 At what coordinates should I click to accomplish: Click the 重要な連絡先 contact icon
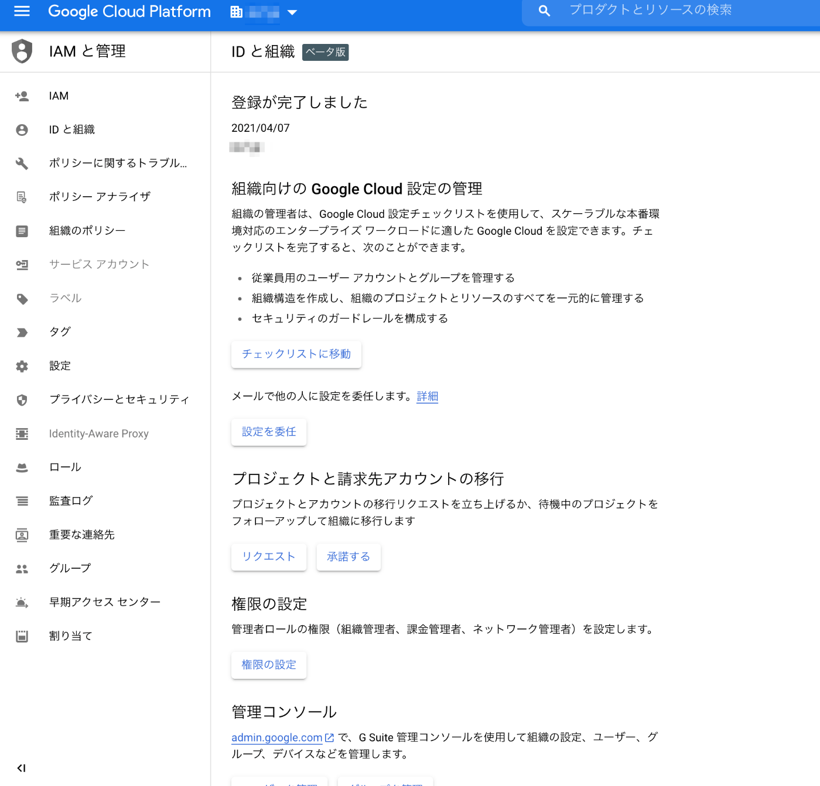click(x=22, y=535)
